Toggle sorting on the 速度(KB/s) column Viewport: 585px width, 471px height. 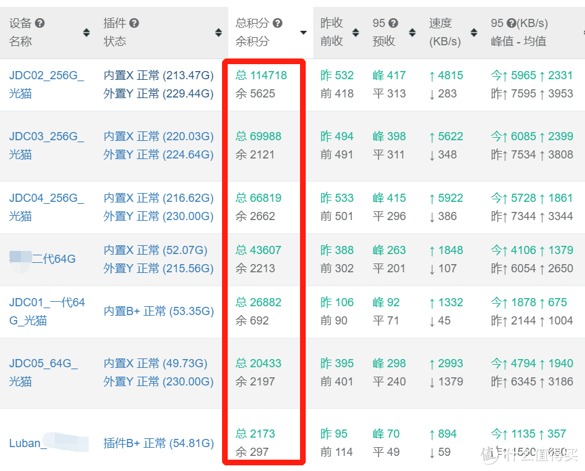(x=474, y=33)
